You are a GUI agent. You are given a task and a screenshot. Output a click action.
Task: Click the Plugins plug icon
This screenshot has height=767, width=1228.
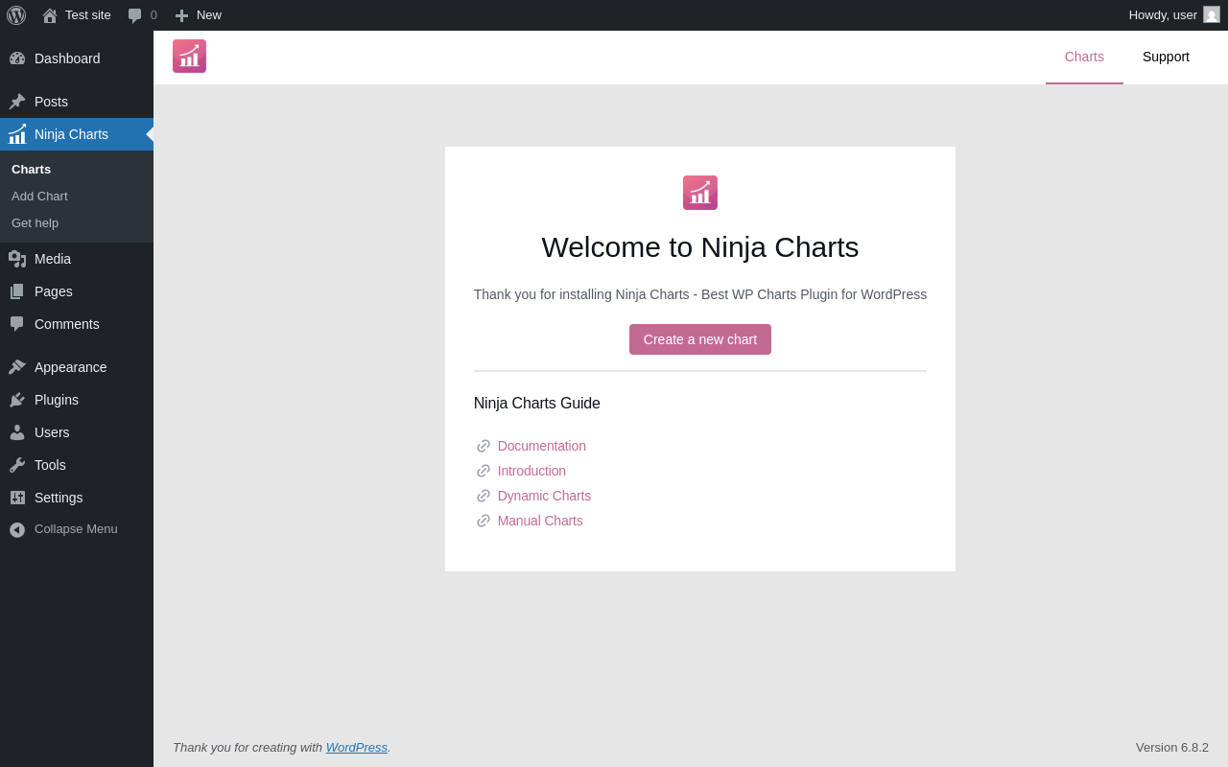(x=17, y=400)
